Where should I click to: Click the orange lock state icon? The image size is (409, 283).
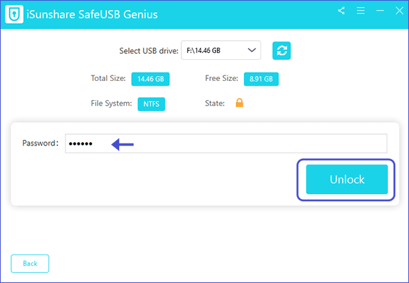tap(239, 103)
